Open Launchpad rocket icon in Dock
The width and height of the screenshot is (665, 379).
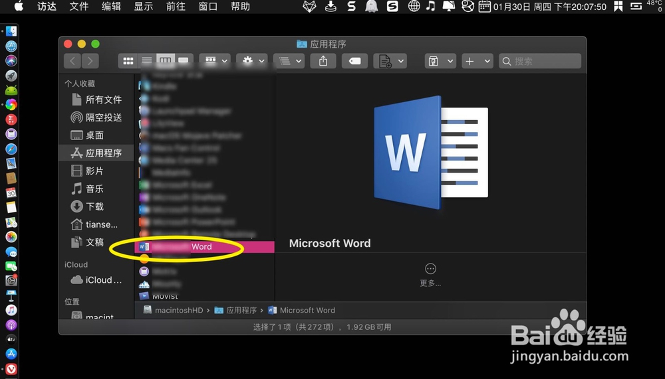pyautogui.click(x=11, y=76)
